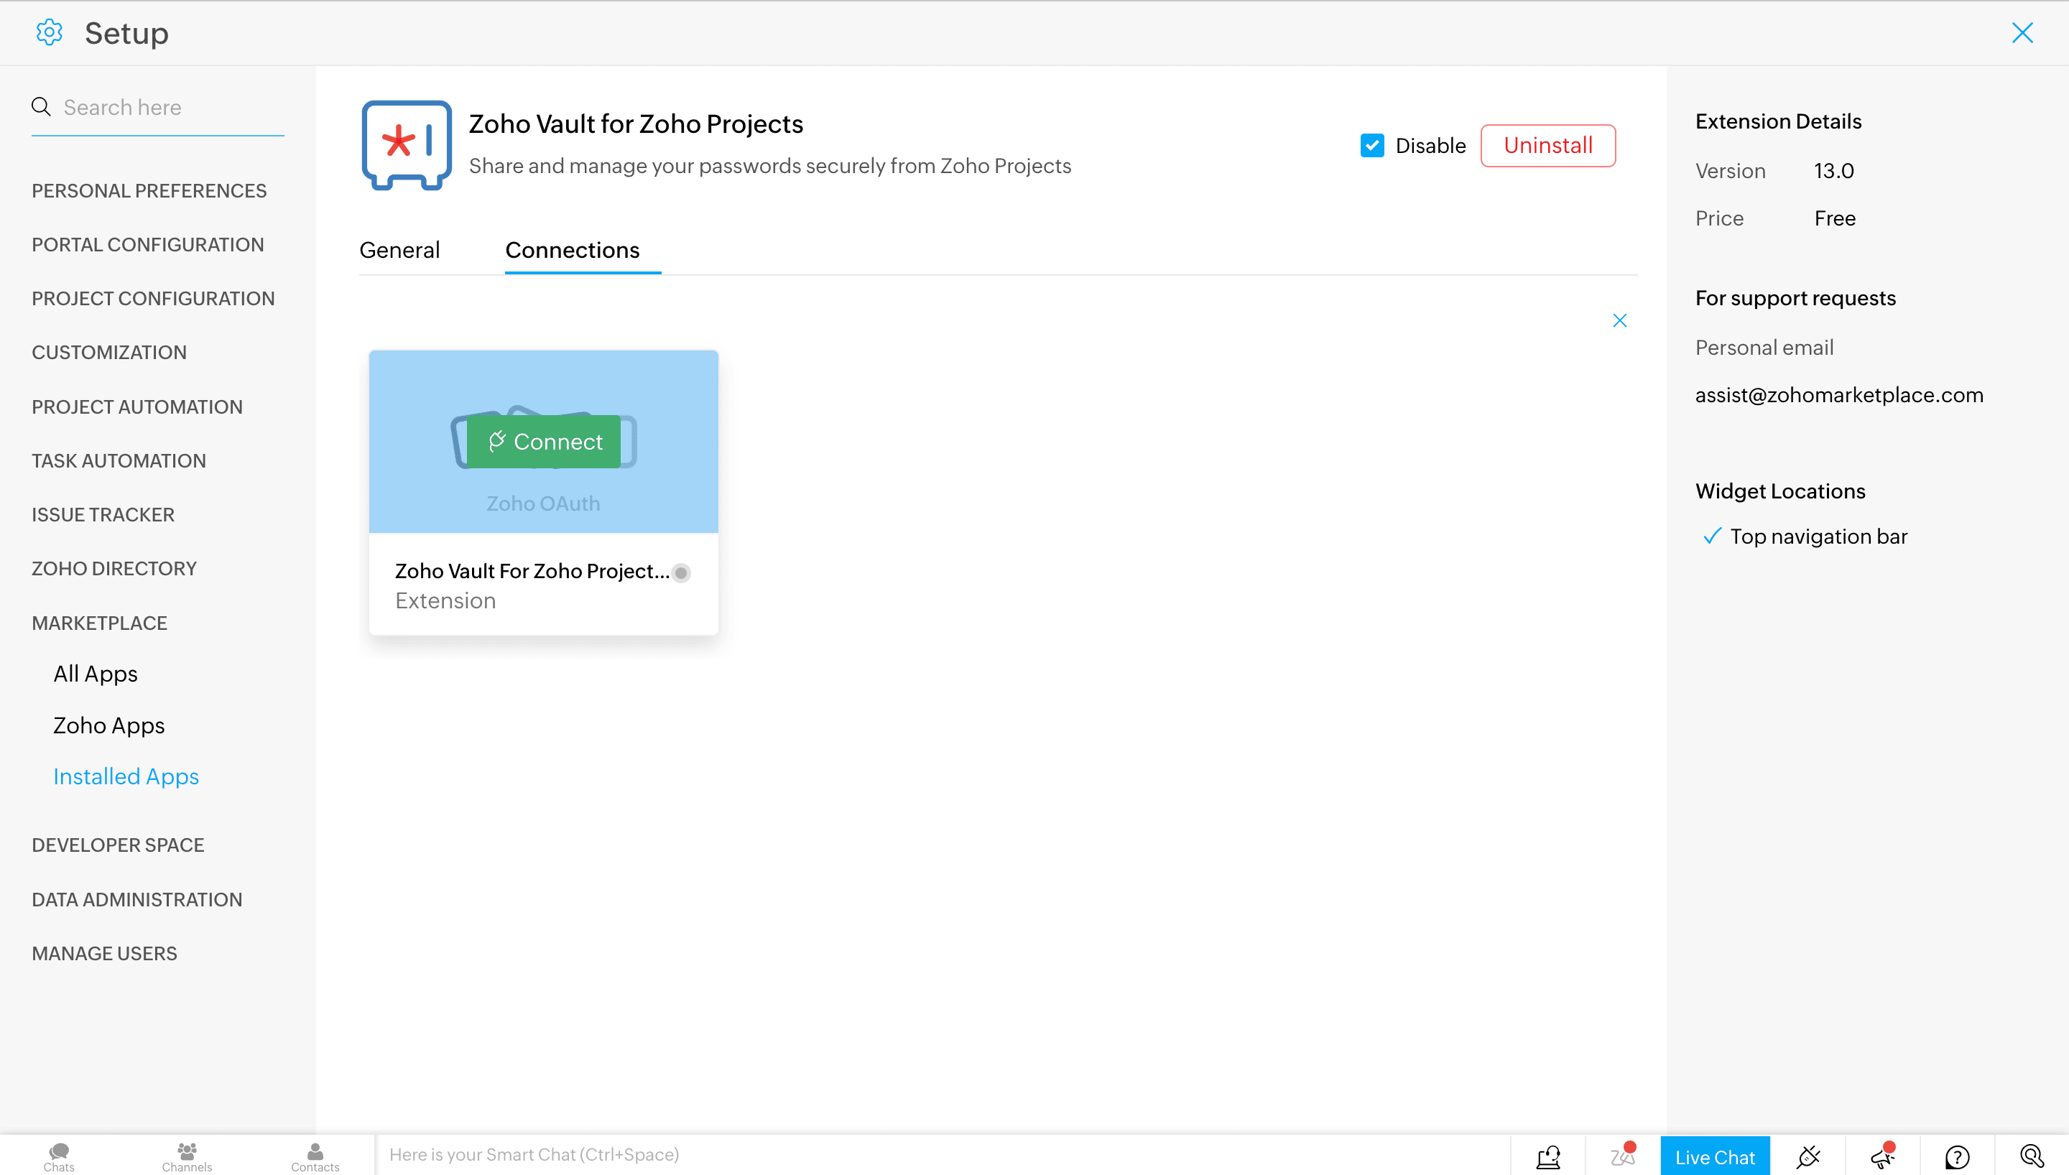Open All Apps in Marketplace
The width and height of the screenshot is (2069, 1175).
tap(96, 674)
